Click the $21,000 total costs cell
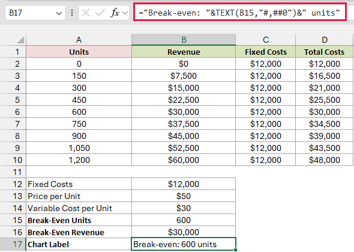Screen dimensions: 354x252 coord(324,88)
